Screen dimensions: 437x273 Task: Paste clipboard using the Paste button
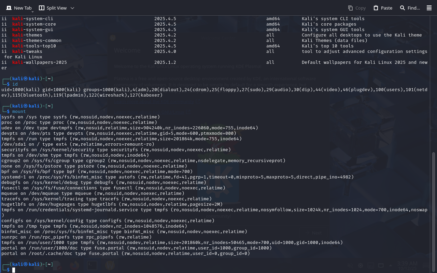tap(383, 8)
